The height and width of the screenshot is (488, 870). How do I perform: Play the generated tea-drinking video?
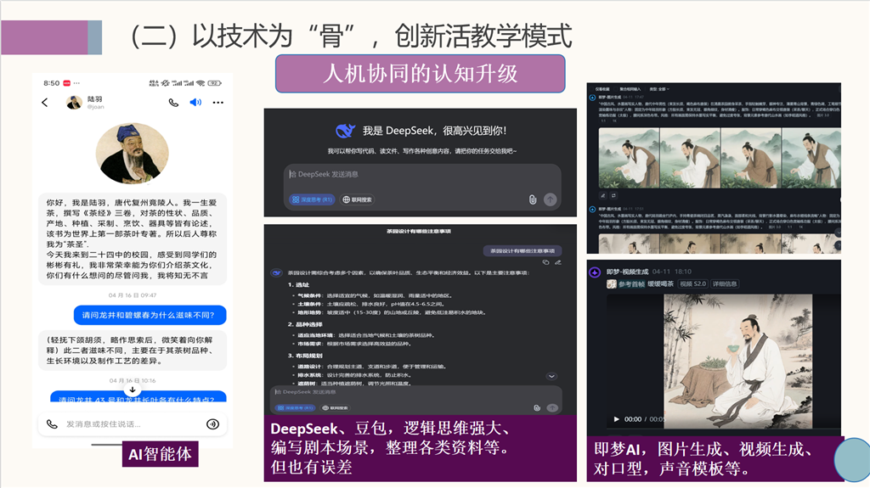click(616, 419)
